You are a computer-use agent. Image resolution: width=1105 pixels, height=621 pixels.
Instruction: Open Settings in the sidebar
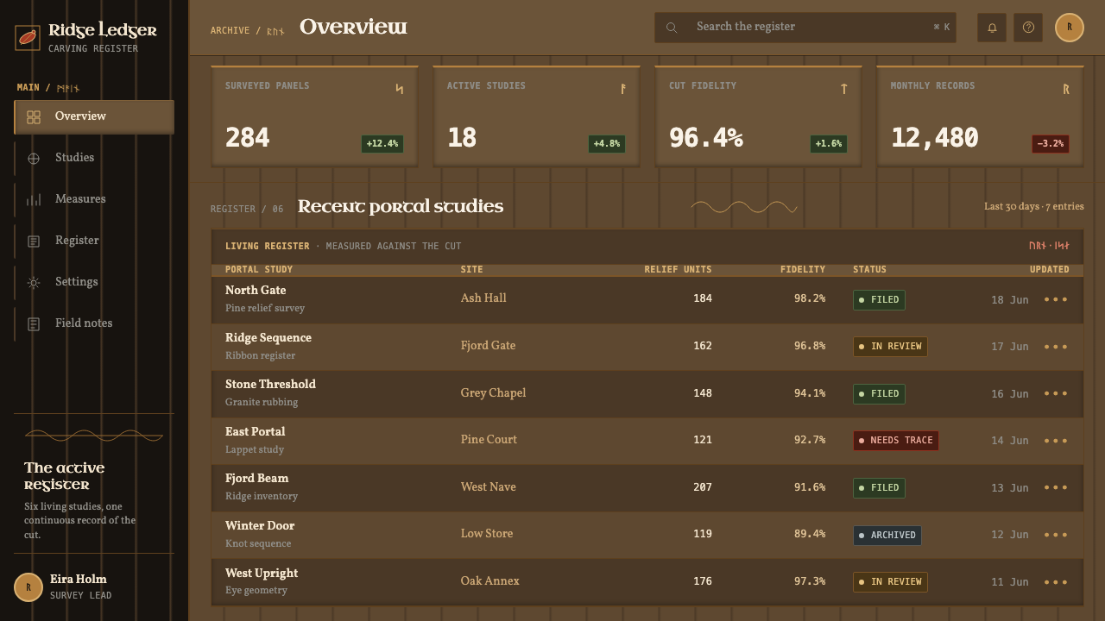[94, 282]
